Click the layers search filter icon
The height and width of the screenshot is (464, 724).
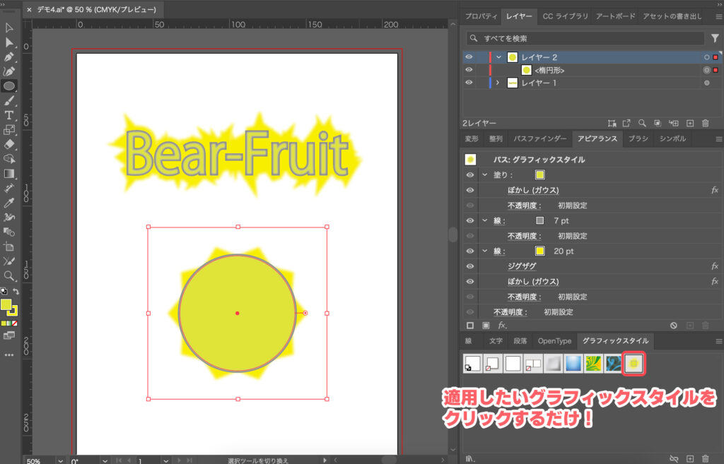point(715,38)
